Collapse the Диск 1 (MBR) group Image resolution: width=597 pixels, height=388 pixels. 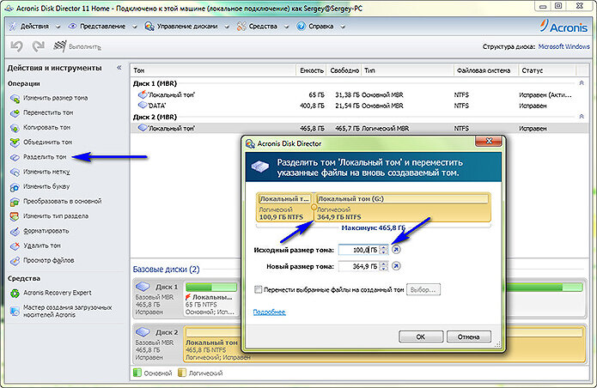tap(582, 83)
